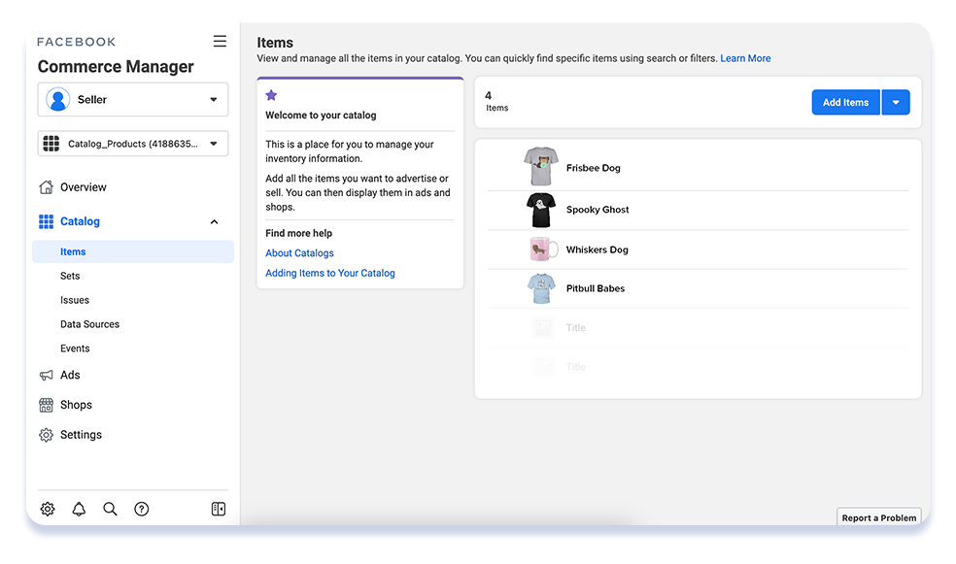Collapse the Catalog section chevron
Screen dimensions: 956x564
tap(214, 221)
